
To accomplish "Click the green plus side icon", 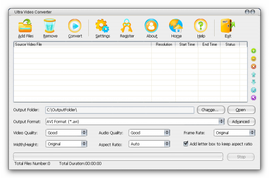I will coord(254,51).
